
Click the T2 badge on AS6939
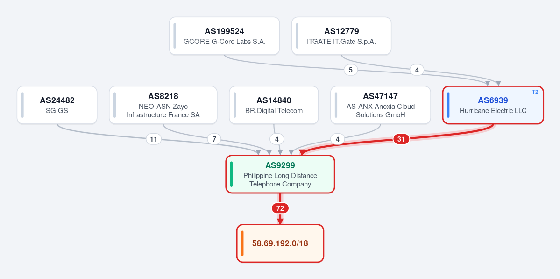point(535,92)
